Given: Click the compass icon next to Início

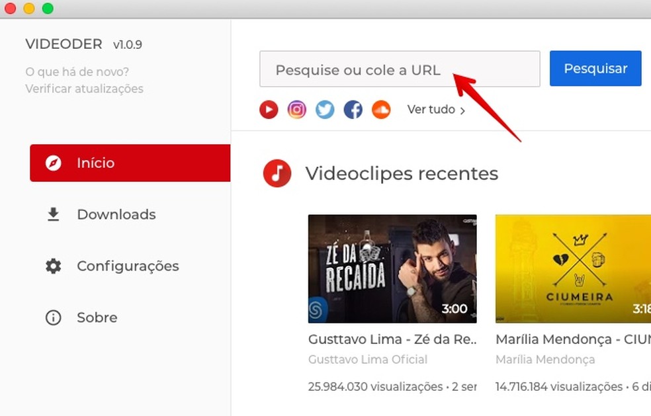Looking at the screenshot, I should pos(53,162).
